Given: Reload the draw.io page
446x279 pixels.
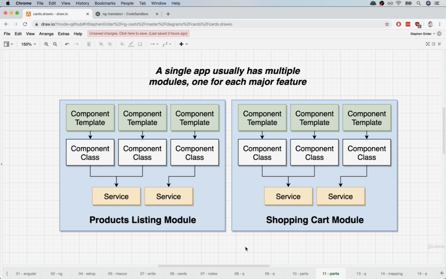Looking at the screenshot, I should click(x=25, y=24).
